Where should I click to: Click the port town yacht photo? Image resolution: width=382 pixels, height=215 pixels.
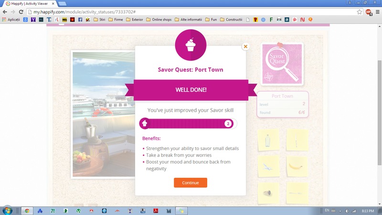[104, 114]
